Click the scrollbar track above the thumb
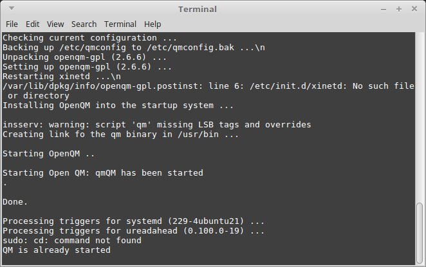The height and width of the screenshot is (267, 426). coord(420,117)
